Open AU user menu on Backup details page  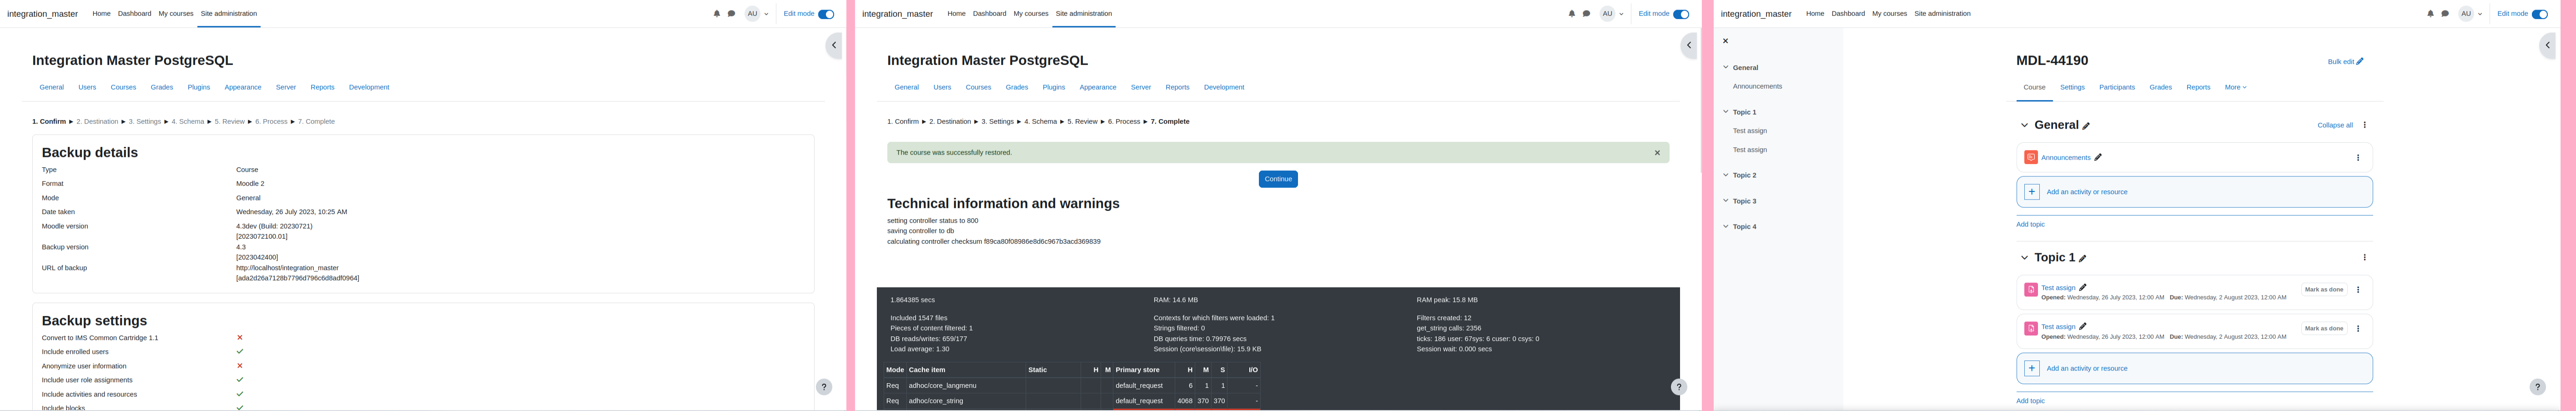(x=756, y=14)
